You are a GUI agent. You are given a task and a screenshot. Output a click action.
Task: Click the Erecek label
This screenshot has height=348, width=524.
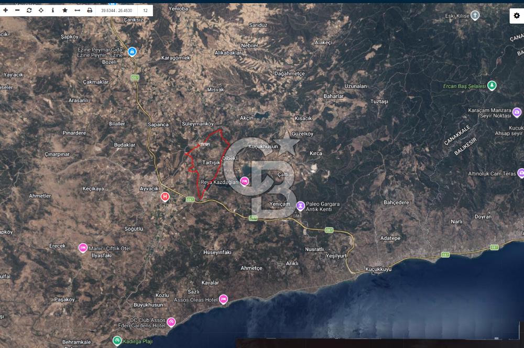point(58,246)
